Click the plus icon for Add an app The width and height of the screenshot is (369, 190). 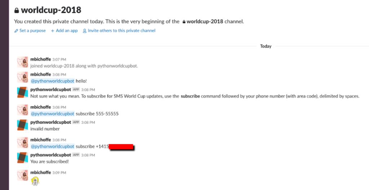(53, 31)
